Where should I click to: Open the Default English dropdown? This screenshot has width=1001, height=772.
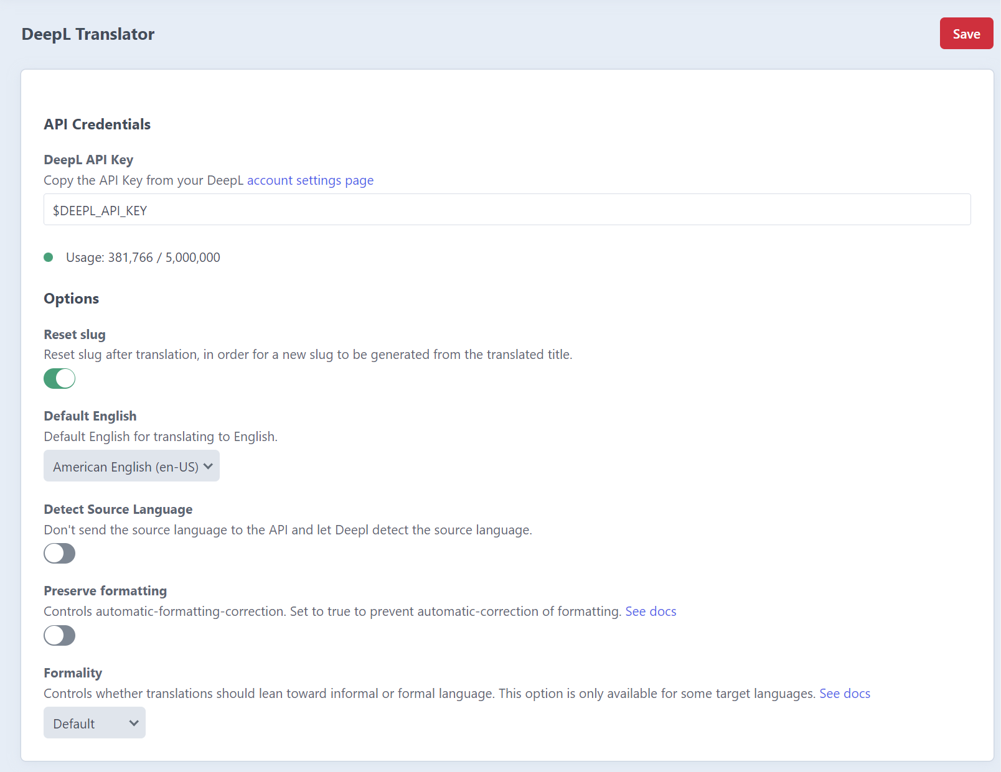[x=131, y=466]
